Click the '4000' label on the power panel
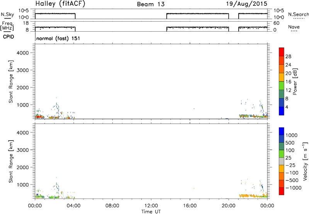Viewport: 309px width, 214px height. [23, 53]
